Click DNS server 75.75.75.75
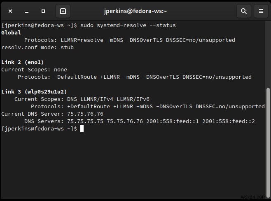Screen dimensions: 271x201 tap(85, 121)
